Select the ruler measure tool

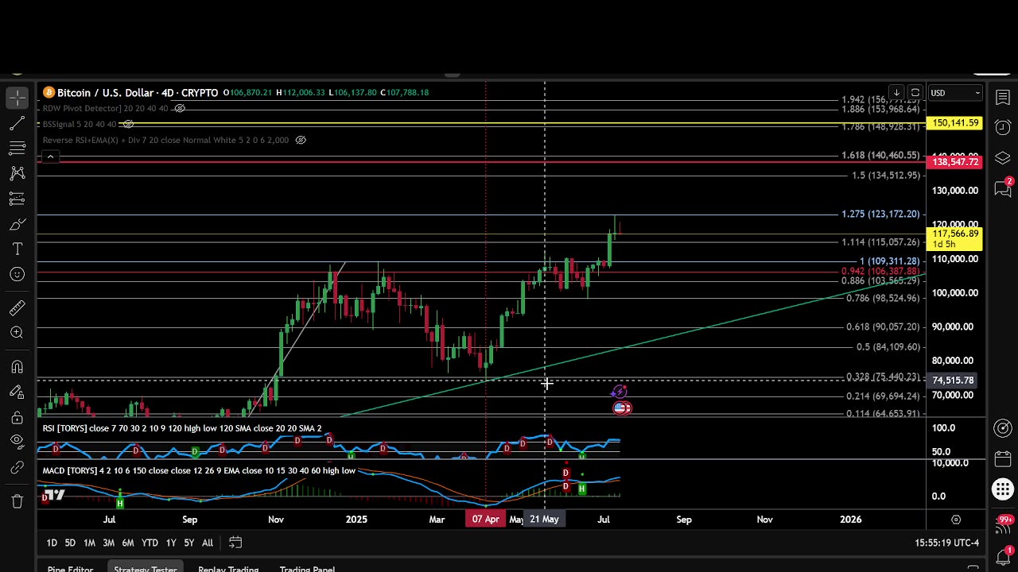click(x=17, y=307)
